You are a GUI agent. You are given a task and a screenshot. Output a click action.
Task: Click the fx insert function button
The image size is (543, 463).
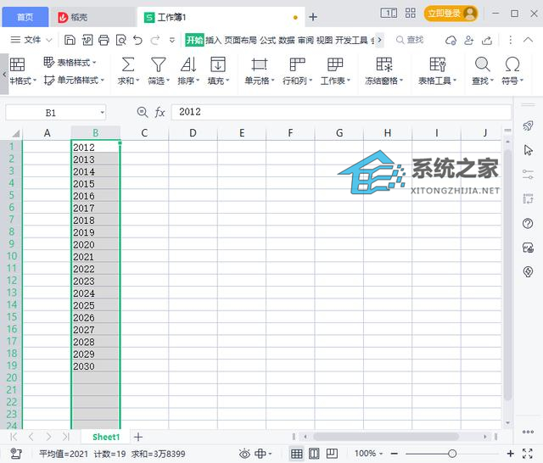160,112
